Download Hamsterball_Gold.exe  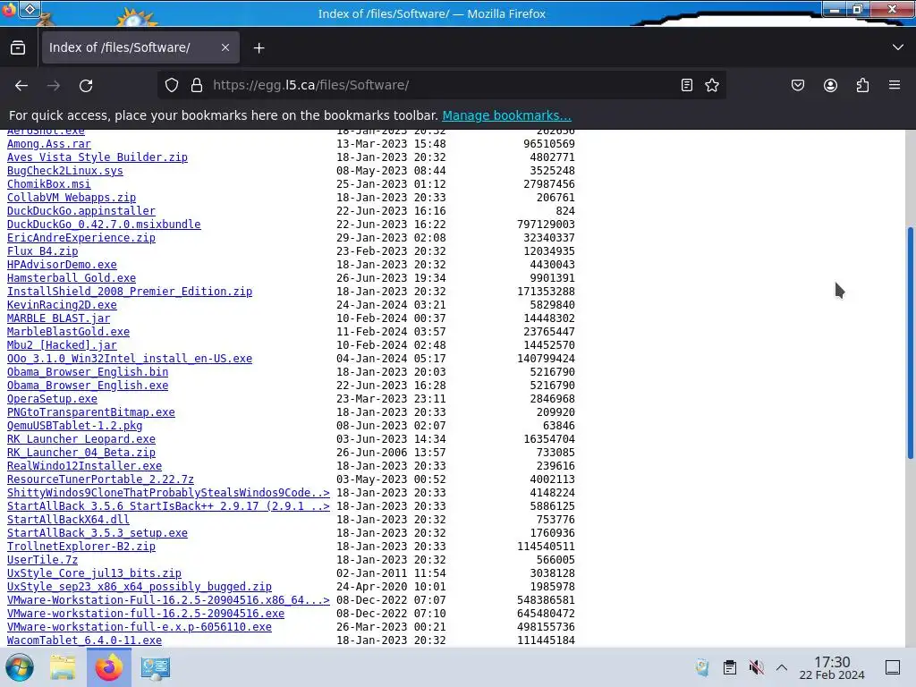(x=72, y=278)
